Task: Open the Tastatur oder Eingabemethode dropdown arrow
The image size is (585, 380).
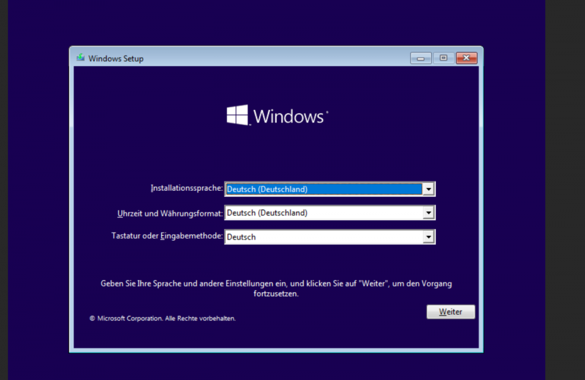Action: tap(428, 237)
